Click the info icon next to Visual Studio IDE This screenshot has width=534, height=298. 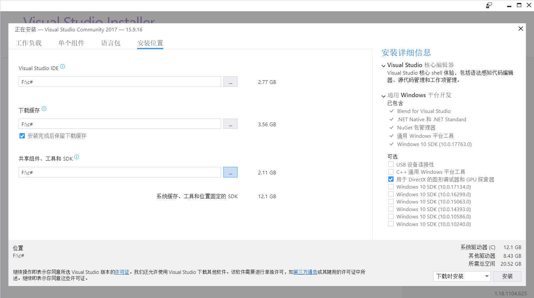pos(62,66)
